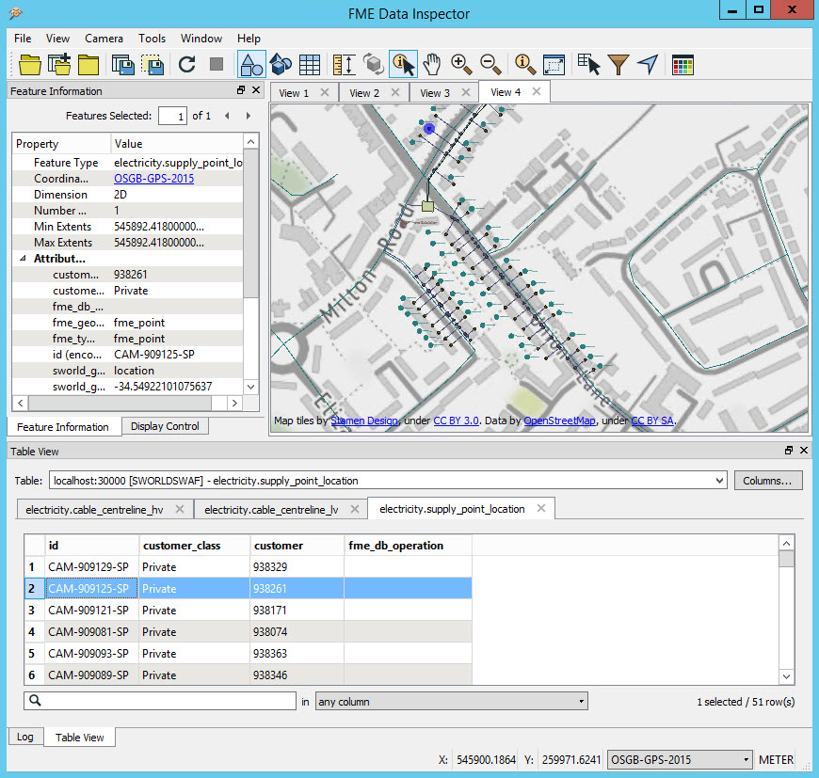Viewport: 819px width, 778px height.
Task: Float the Feature Information panel
Action: tap(241, 90)
